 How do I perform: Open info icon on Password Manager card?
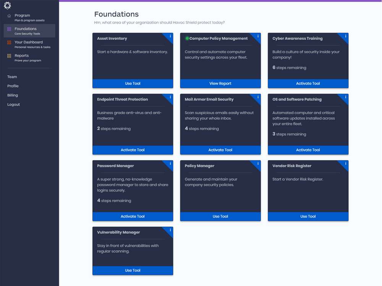170,163
